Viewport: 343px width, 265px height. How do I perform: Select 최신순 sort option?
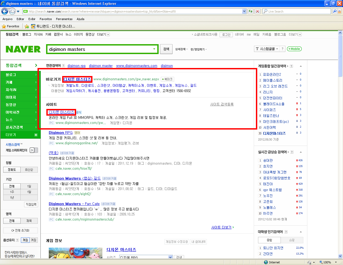click(x=29, y=170)
